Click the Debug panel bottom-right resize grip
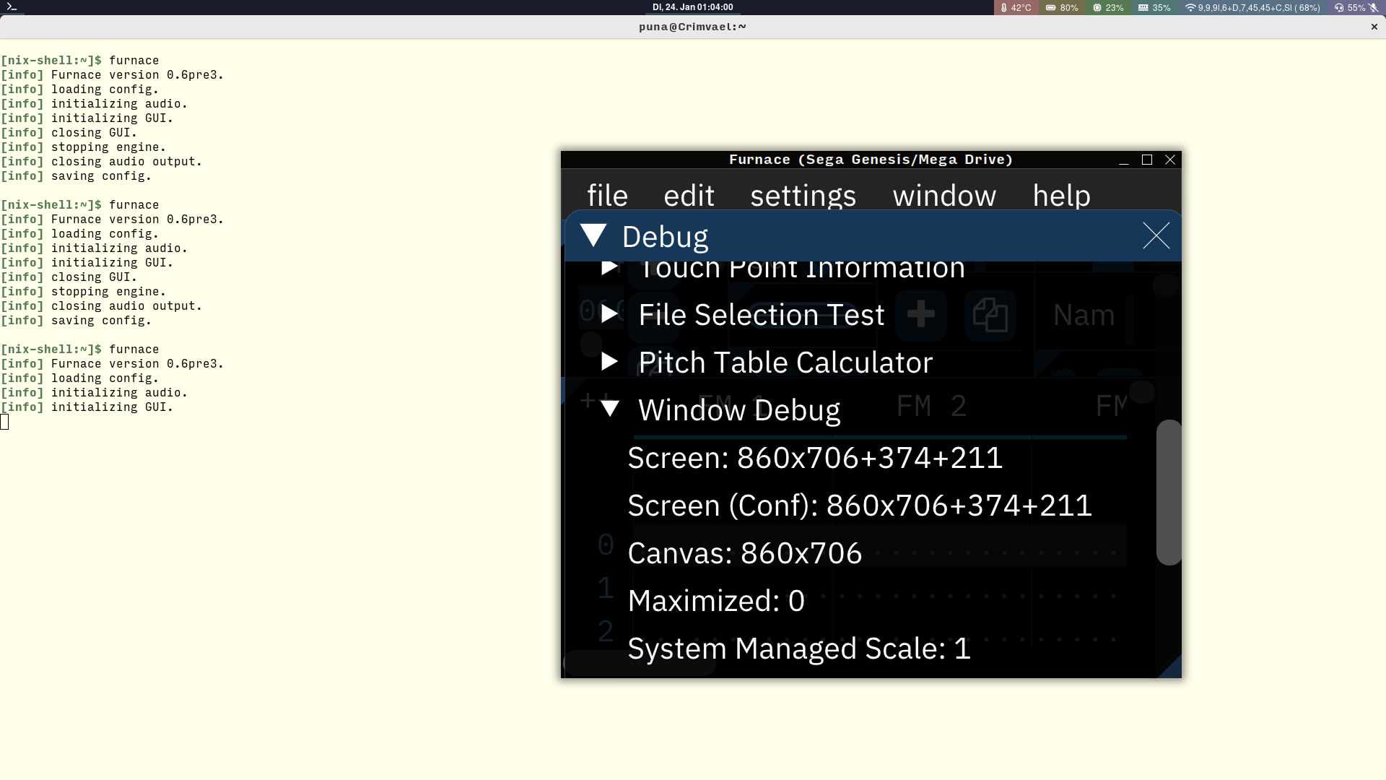Viewport: 1386px width, 780px height. (x=1172, y=669)
